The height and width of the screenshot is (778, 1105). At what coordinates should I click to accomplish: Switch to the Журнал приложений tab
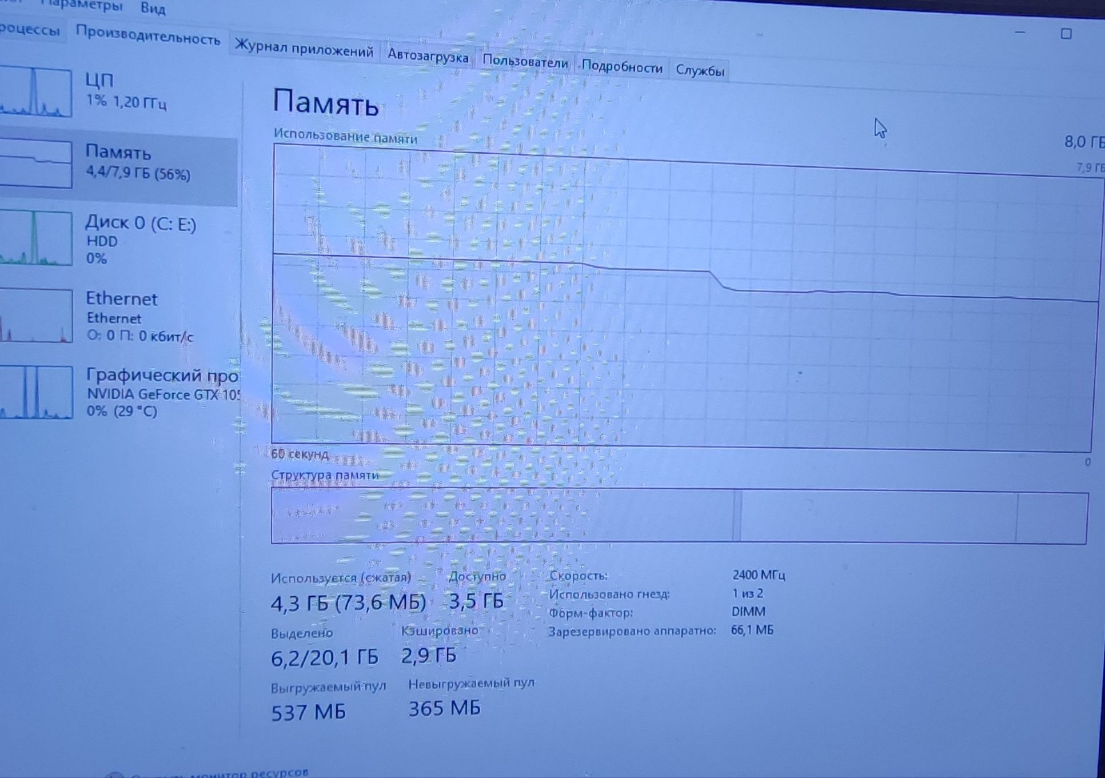(x=304, y=49)
